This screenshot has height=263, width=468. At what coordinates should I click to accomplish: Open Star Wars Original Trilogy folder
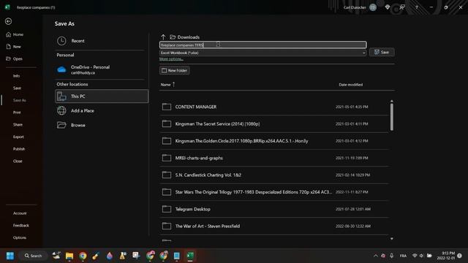tap(274, 192)
